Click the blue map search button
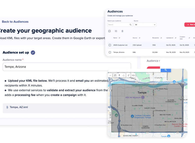Image resolution: width=195 pixels, height=143 pixels. coord(166,70)
